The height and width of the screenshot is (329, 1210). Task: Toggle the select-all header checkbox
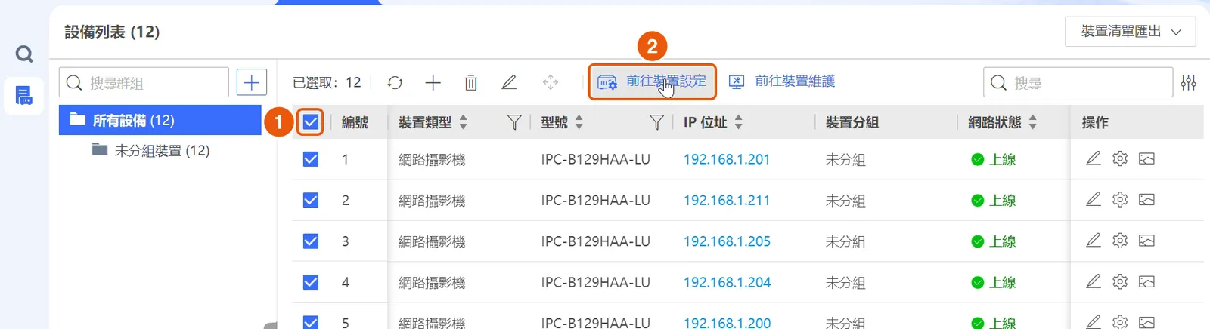pos(311,121)
